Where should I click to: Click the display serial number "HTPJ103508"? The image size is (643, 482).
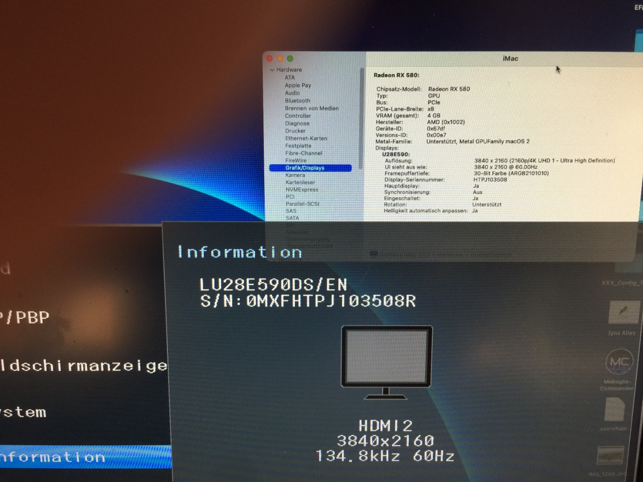pos(490,180)
